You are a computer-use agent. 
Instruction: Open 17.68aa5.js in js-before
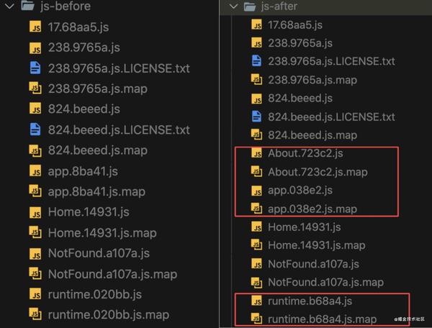78,27
